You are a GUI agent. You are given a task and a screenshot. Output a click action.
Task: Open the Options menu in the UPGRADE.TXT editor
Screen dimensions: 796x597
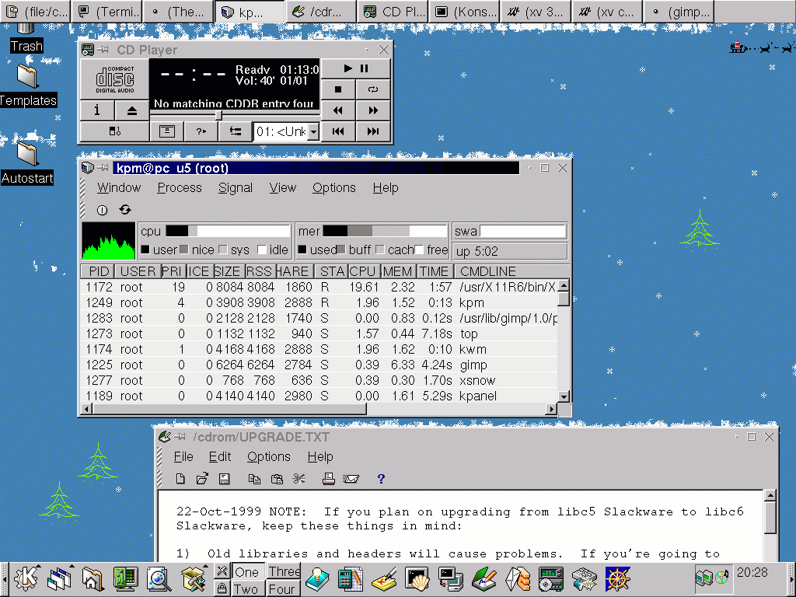point(268,457)
